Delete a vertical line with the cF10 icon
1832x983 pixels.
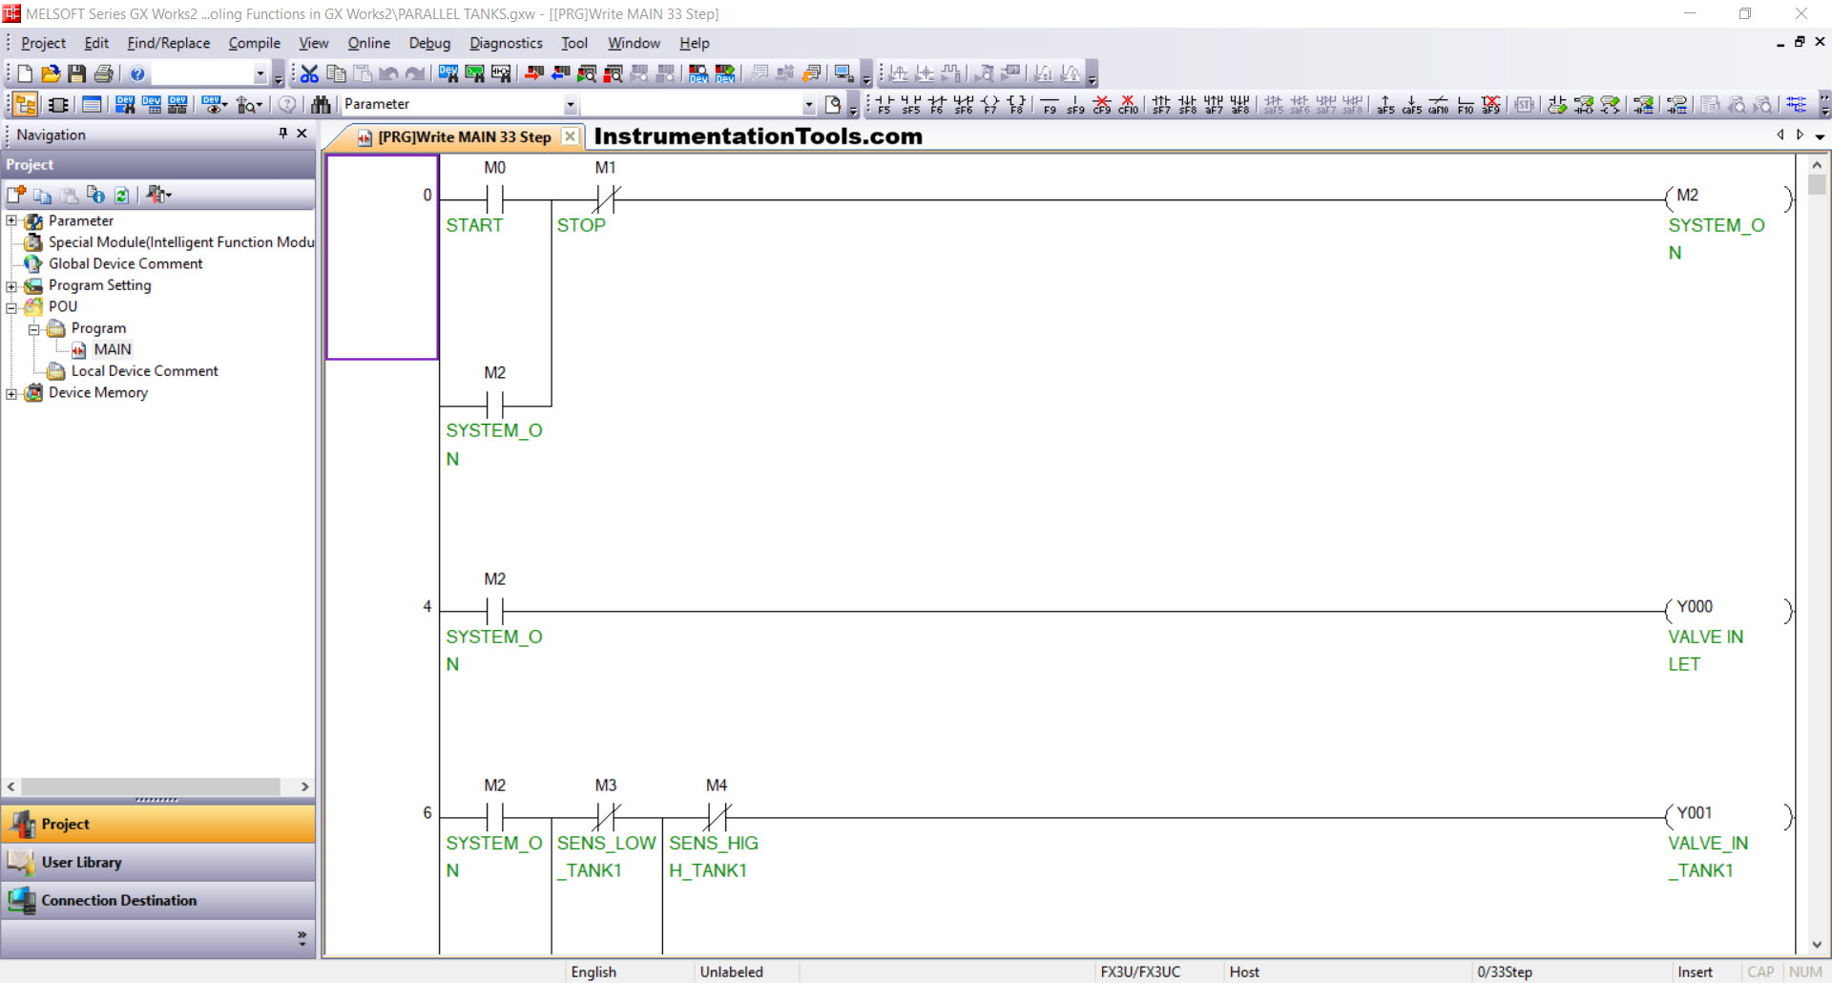point(1128,104)
